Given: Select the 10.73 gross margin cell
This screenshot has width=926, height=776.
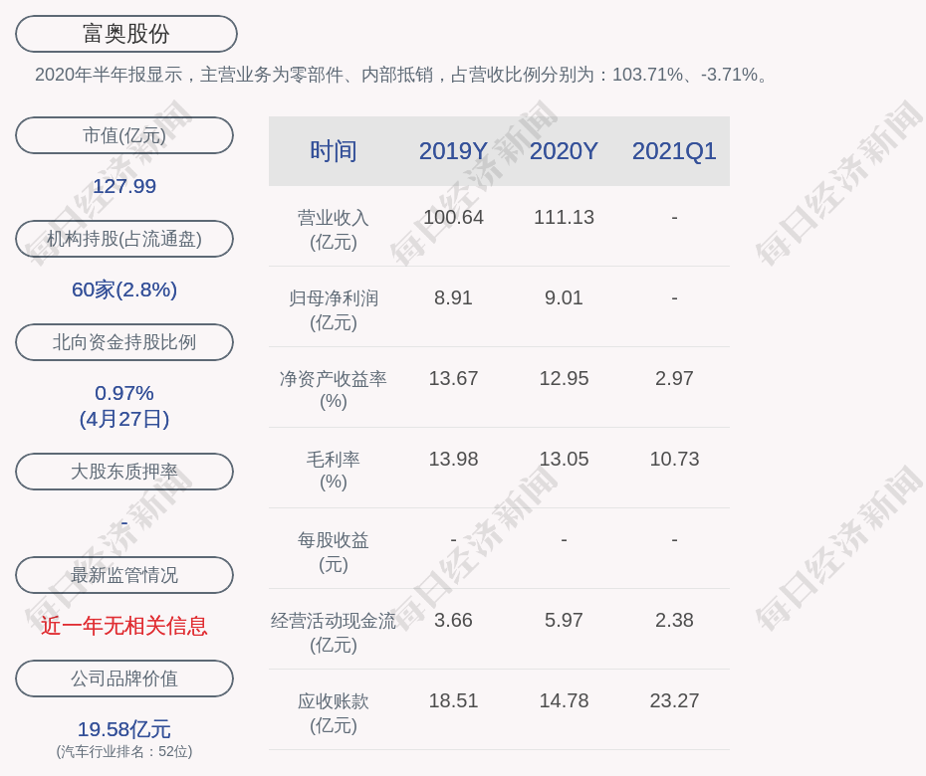Looking at the screenshot, I should 674,459.
